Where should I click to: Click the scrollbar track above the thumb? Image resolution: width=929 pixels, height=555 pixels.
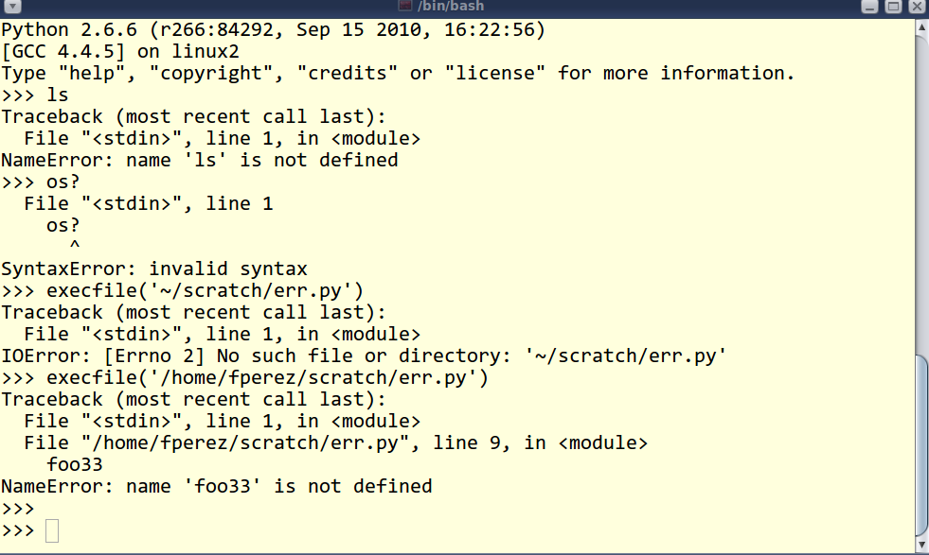pos(921,195)
